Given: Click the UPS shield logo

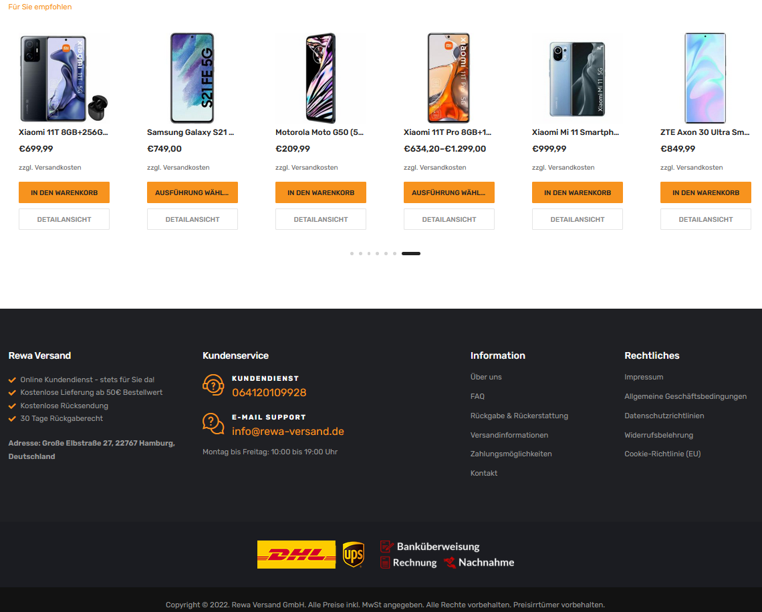Looking at the screenshot, I should 354,554.
